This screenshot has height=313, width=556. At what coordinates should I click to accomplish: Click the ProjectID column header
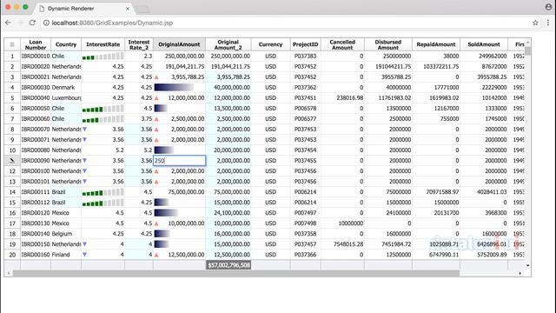pos(305,44)
